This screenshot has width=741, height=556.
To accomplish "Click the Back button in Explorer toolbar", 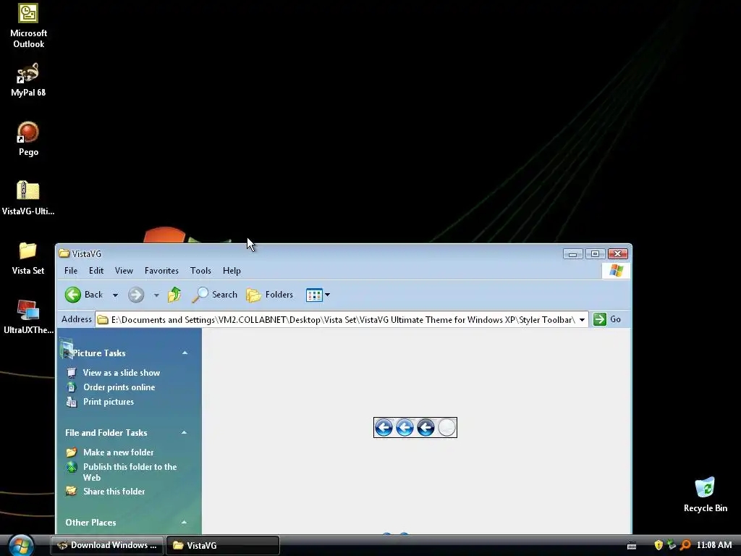I will click(x=84, y=295).
